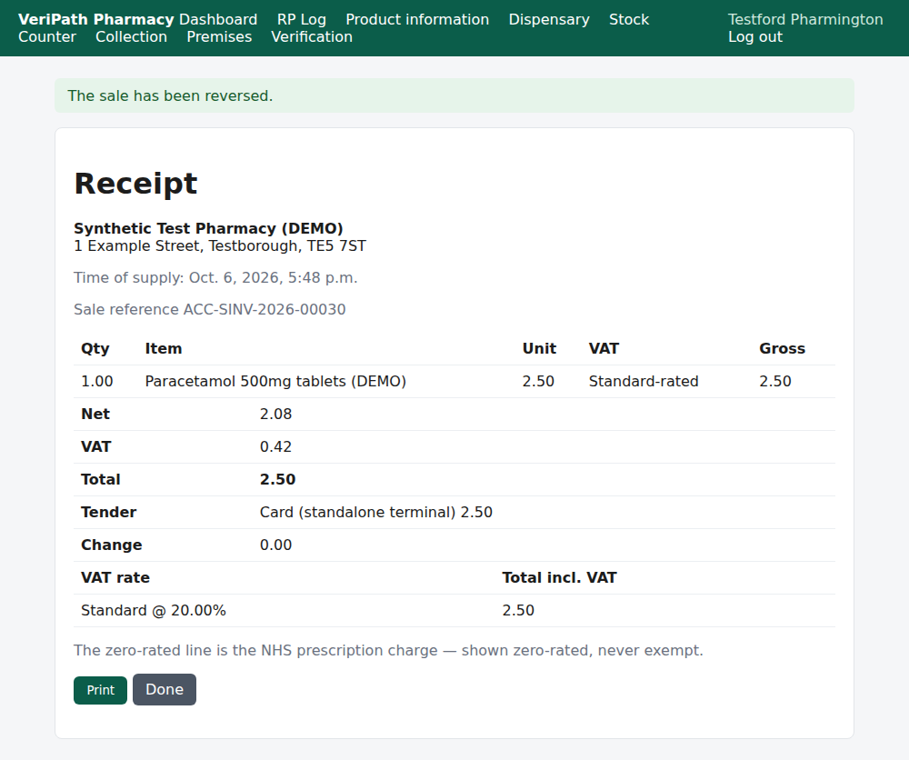The height and width of the screenshot is (760, 909).
Task: Click the VeriPath Pharmacy brand link
Action: coord(96,19)
